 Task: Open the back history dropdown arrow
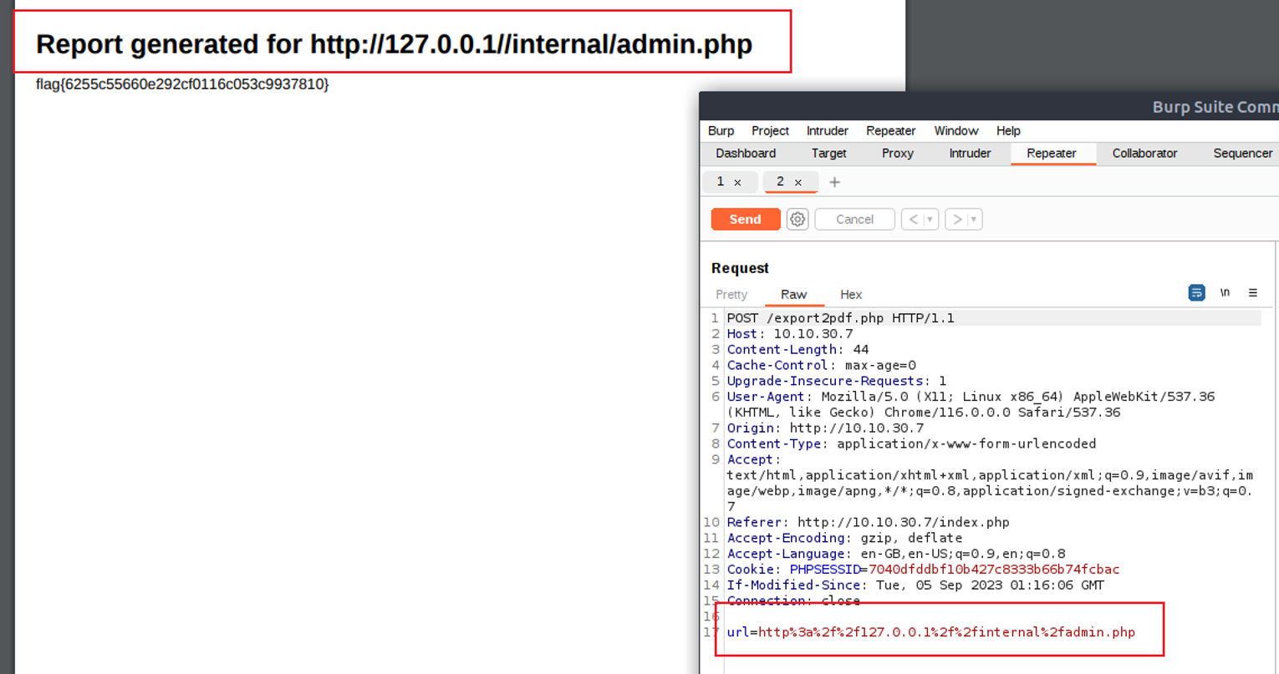[x=930, y=219]
